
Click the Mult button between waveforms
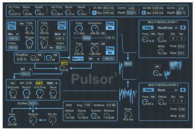point(128,63)
